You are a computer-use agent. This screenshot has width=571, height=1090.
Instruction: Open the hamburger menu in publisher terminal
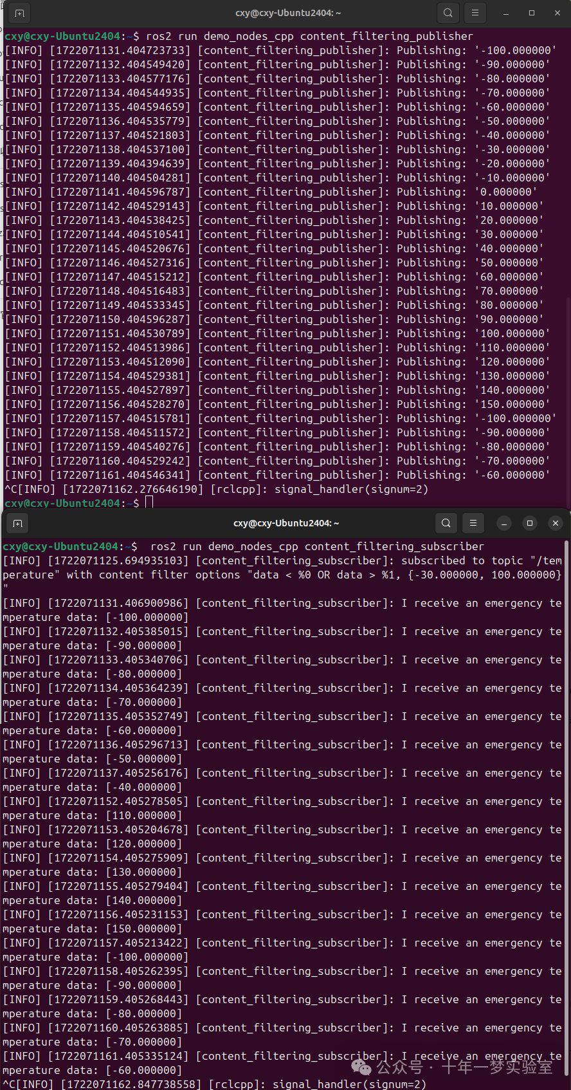pos(475,13)
